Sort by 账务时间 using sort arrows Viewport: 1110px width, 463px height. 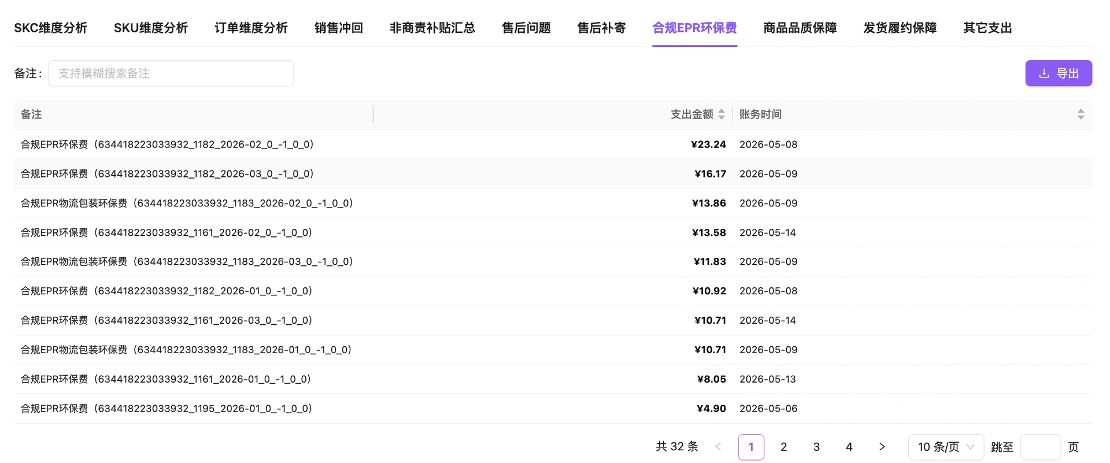click(1081, 114)
